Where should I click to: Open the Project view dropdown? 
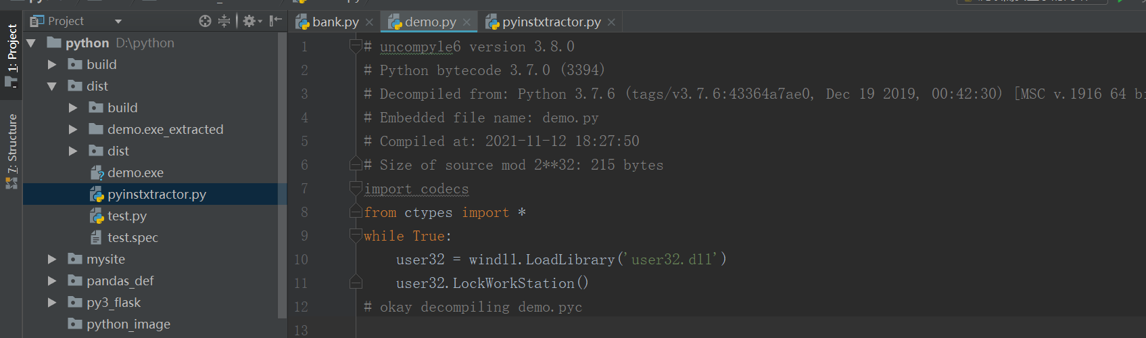click(x=118, y=22)
